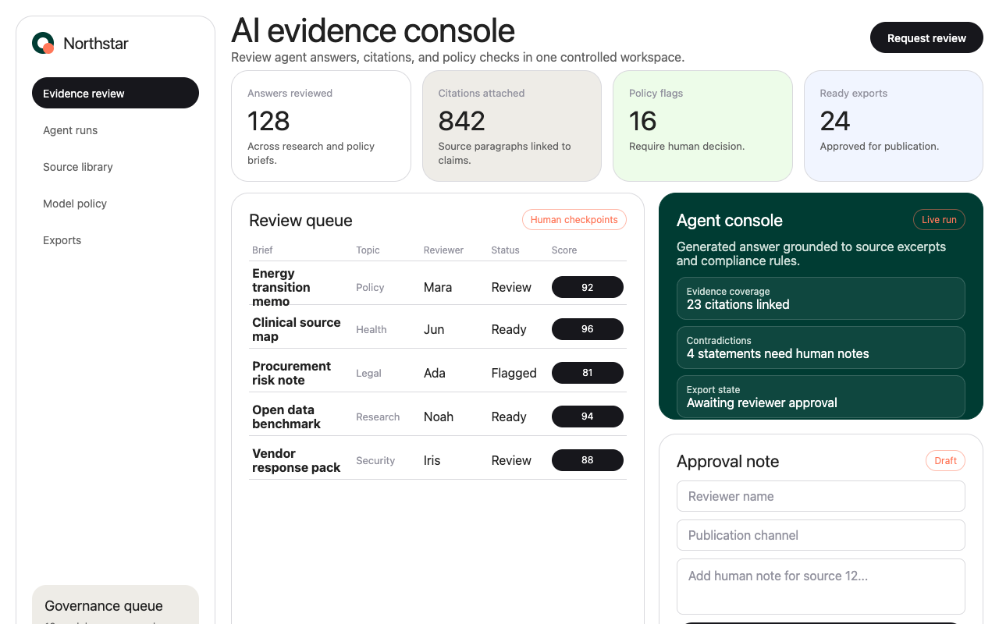Click the score 81 pill
Viewport: 999px width, 624px height.
(x=588, y=373)
